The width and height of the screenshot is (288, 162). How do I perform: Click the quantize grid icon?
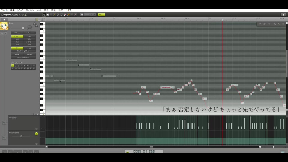coord(82,15)
